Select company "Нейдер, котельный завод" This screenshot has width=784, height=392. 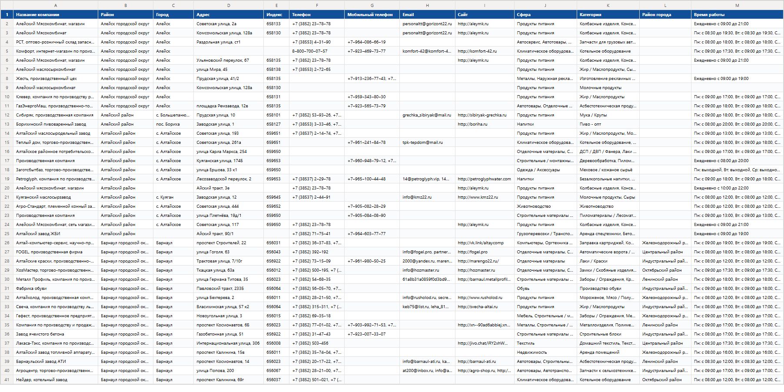click(56, 380)
